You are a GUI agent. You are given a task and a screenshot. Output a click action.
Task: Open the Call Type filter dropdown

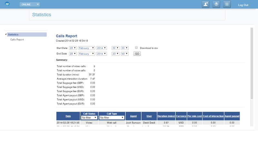point(111,118)
